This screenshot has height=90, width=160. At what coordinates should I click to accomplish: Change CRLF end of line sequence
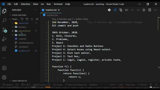point(120,85)
